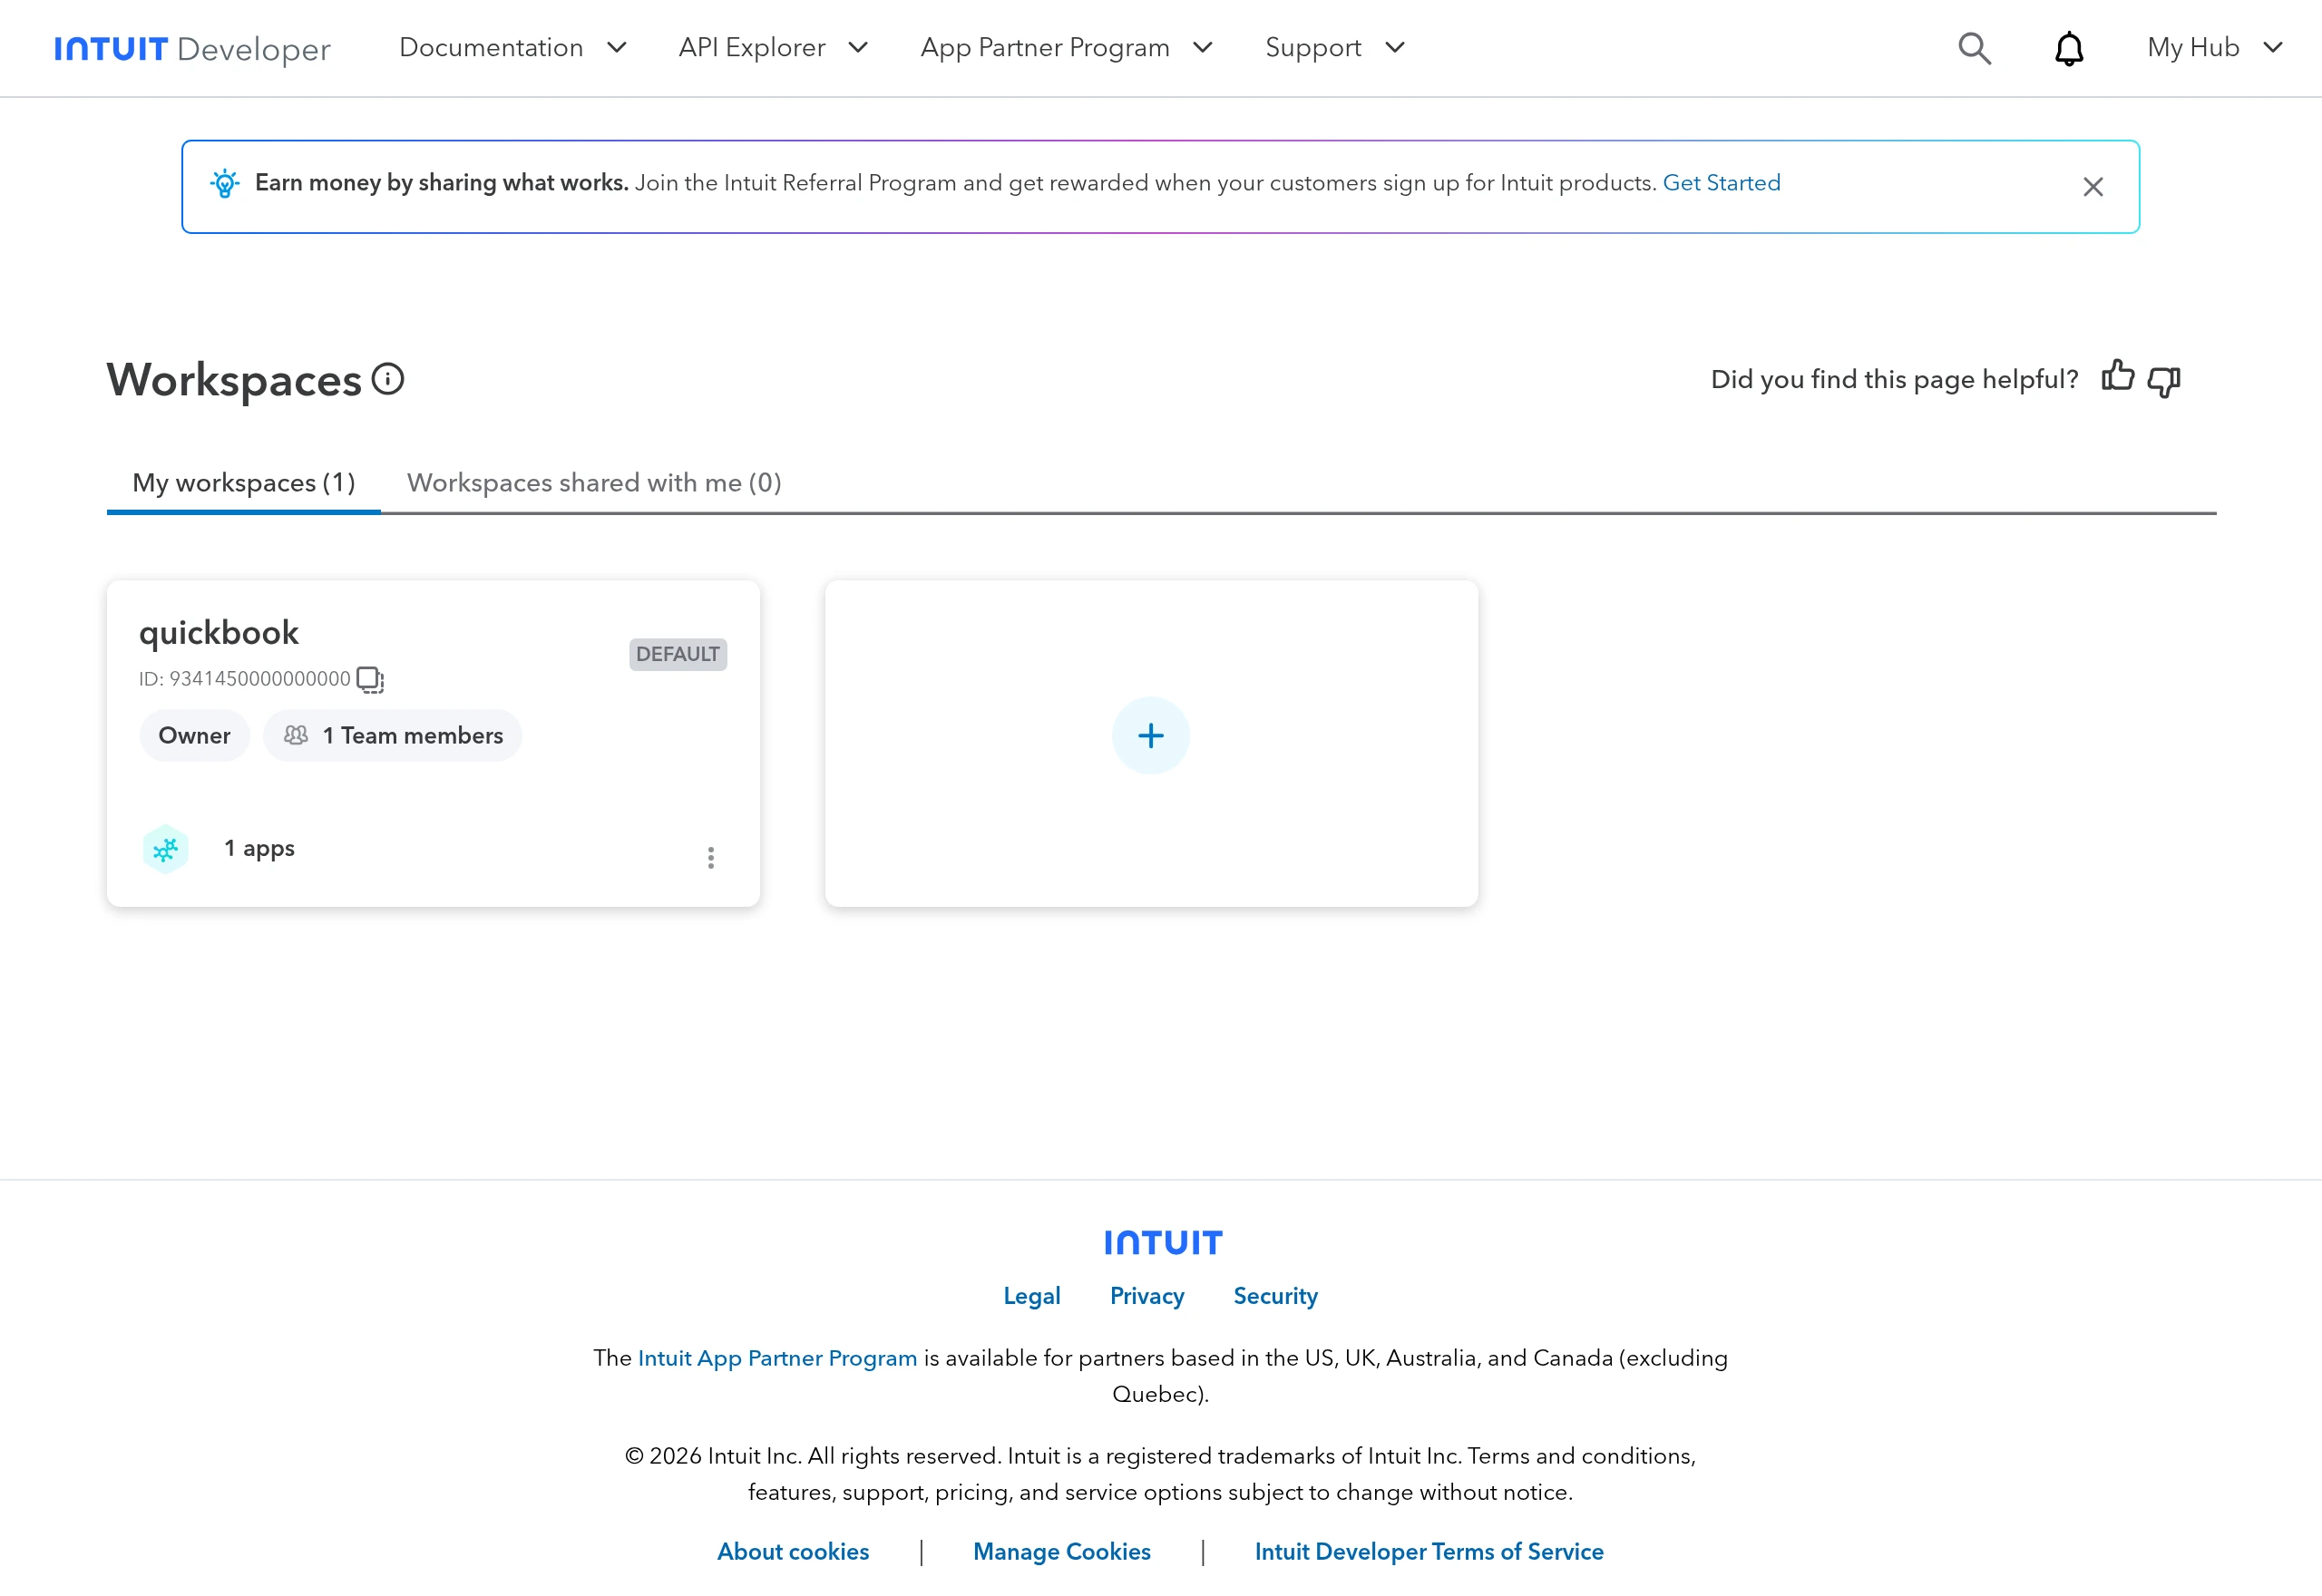Open the notifications bell
The height and width of the screenshot is (1596, 2322).
coord(2068,48)
